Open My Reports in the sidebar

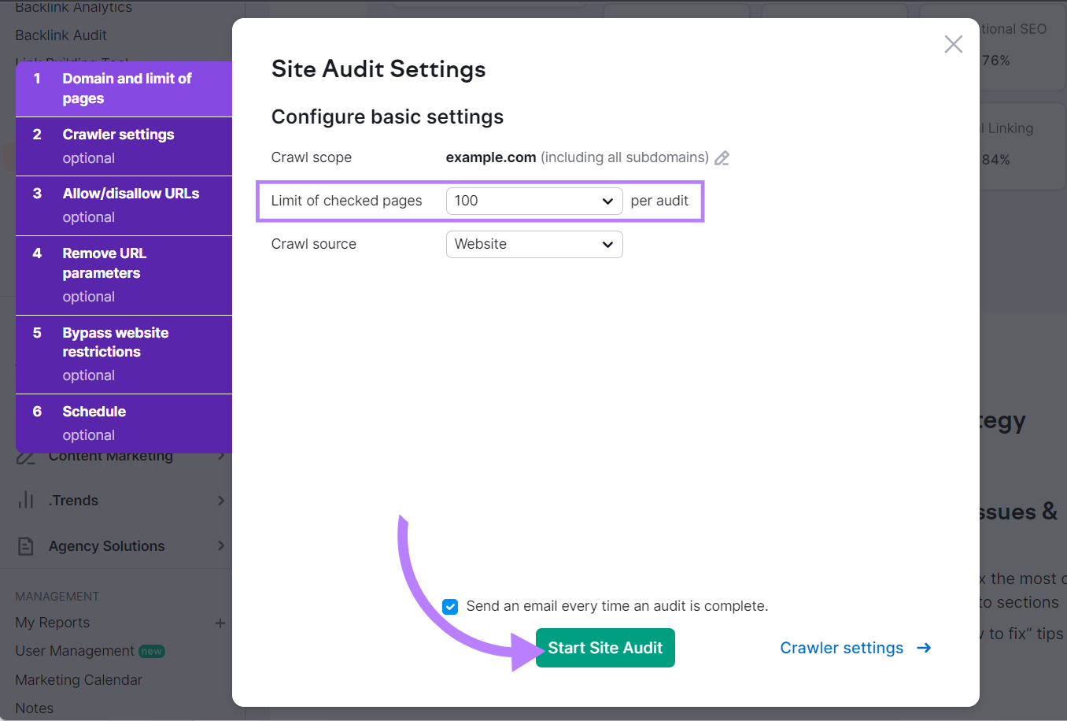52,623
